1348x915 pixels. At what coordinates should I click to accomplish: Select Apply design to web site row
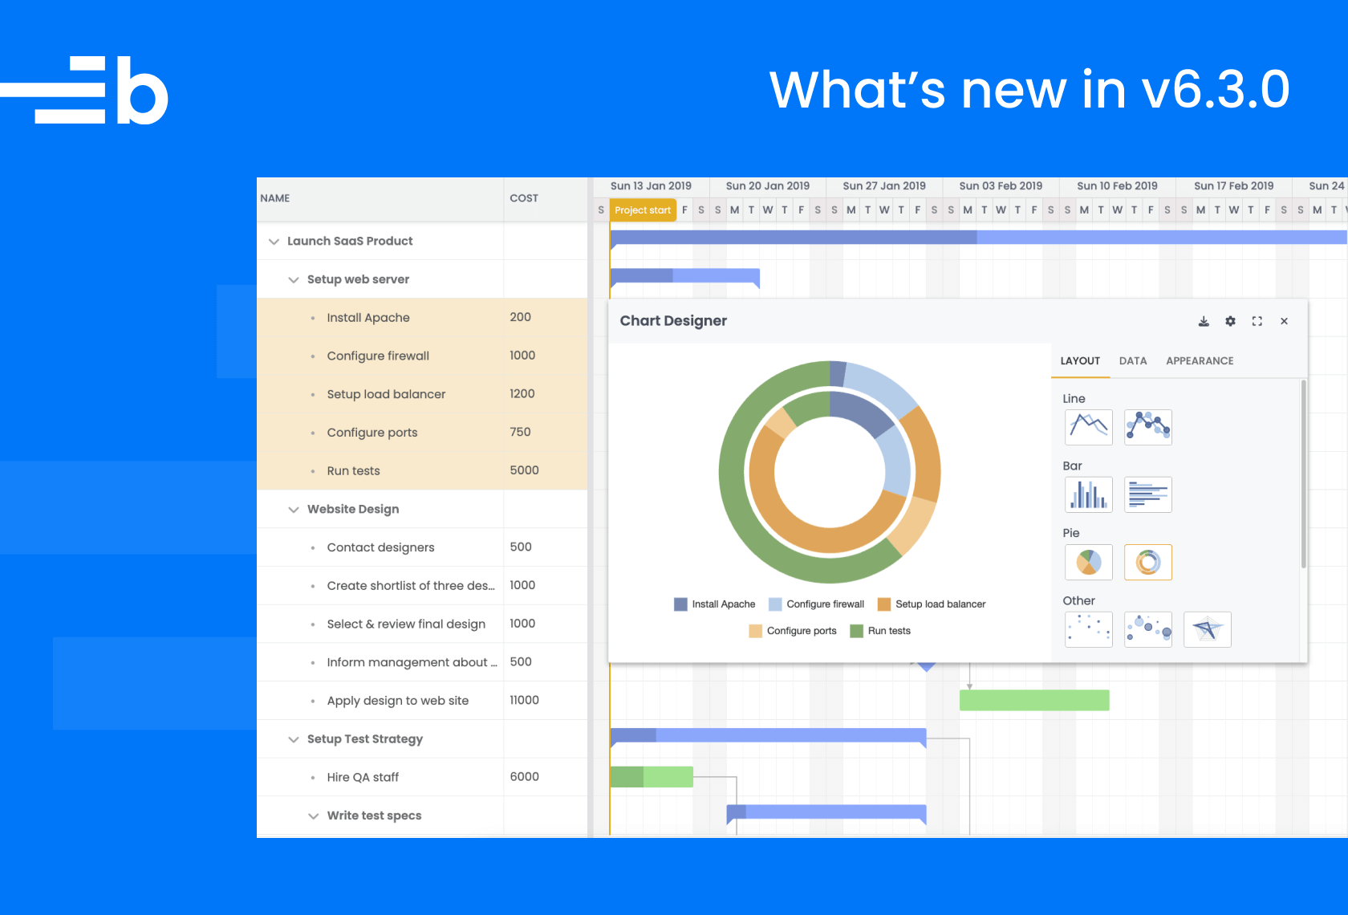[x=422, y=701]
